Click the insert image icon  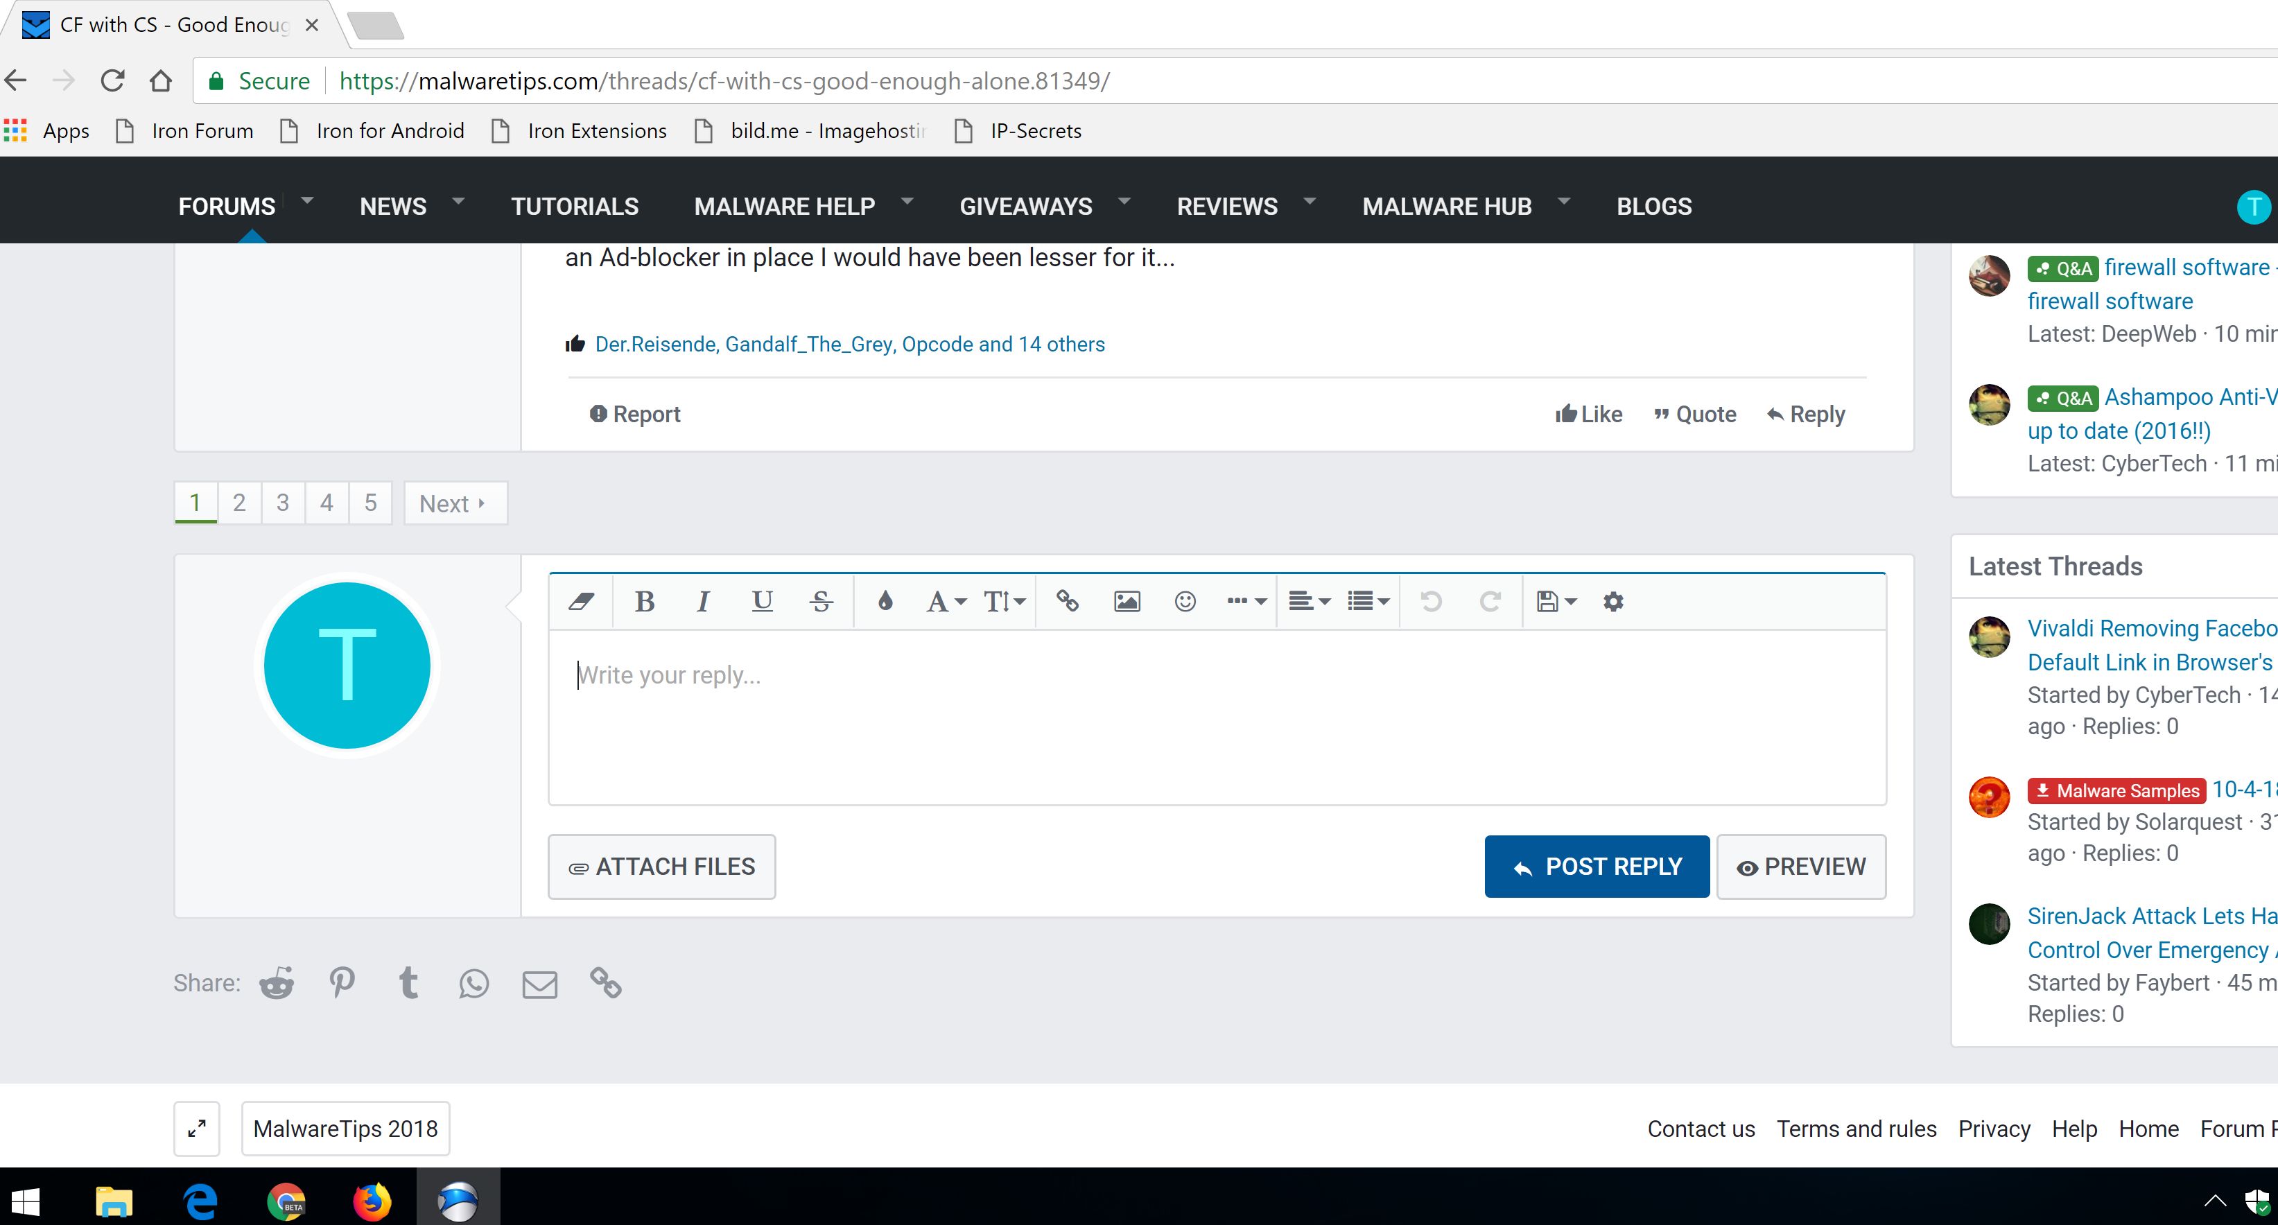1126,602
